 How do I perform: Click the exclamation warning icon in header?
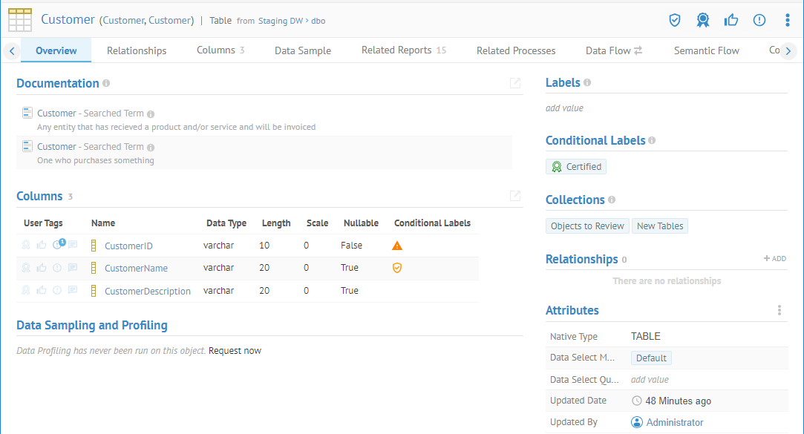(759, 20)
